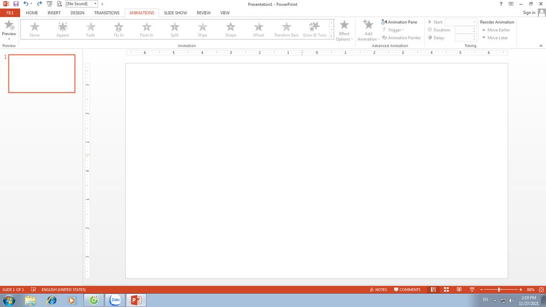This screenshot has width=546, height=307.
Task: Fit slide to current window
Action: pos(541,289)
